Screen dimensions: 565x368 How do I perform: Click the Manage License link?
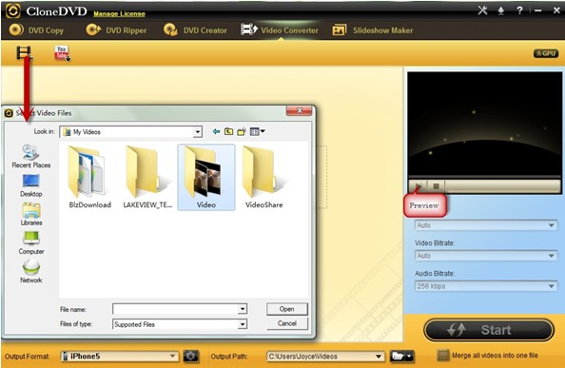[119, 13]
